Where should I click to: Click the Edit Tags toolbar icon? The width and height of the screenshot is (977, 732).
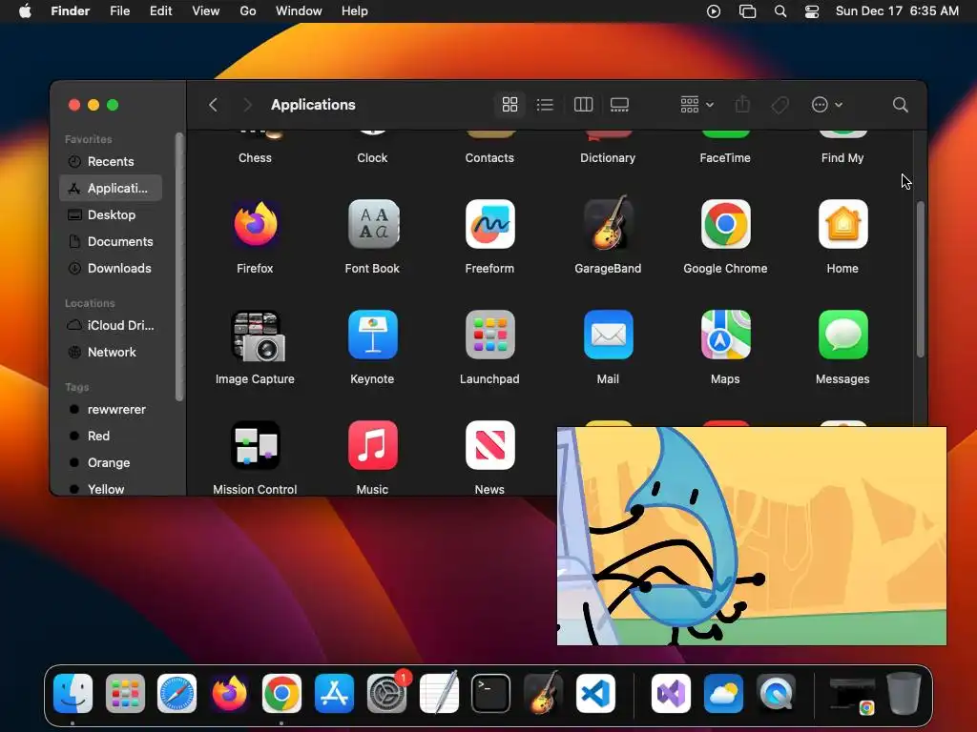pyautogui.click(x=780, y=105)
